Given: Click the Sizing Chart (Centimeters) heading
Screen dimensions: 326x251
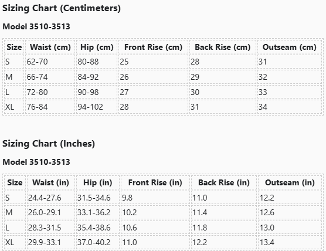Looking at the screenshot, I should (x=62, y=8).
